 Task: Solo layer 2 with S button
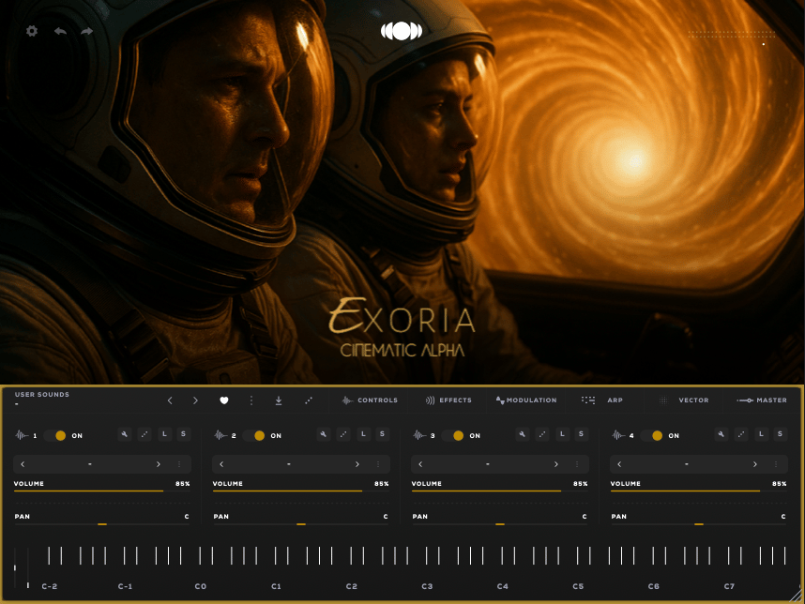[x=382, y=434]
